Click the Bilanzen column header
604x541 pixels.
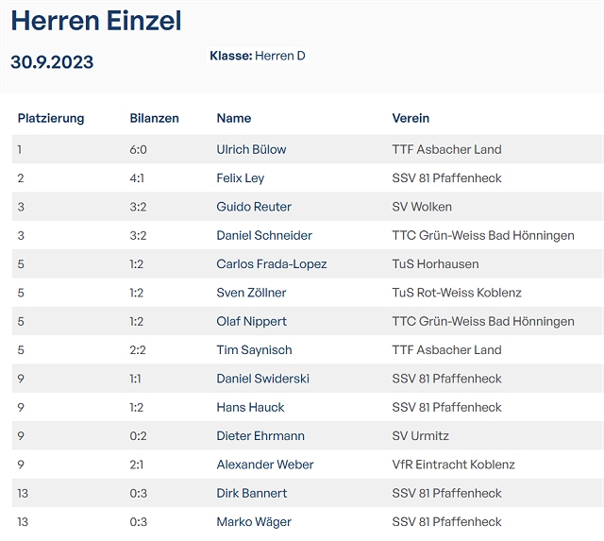[x=154, y=118]
